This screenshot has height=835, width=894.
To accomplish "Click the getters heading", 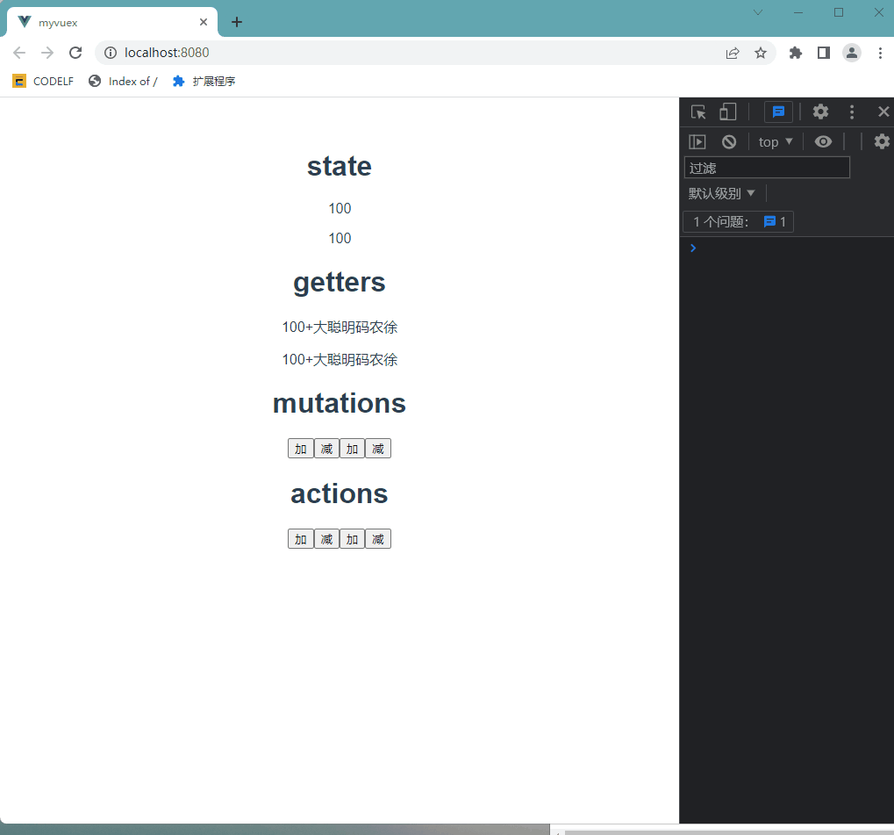I will pyautogui.click(x=340, y=283).
